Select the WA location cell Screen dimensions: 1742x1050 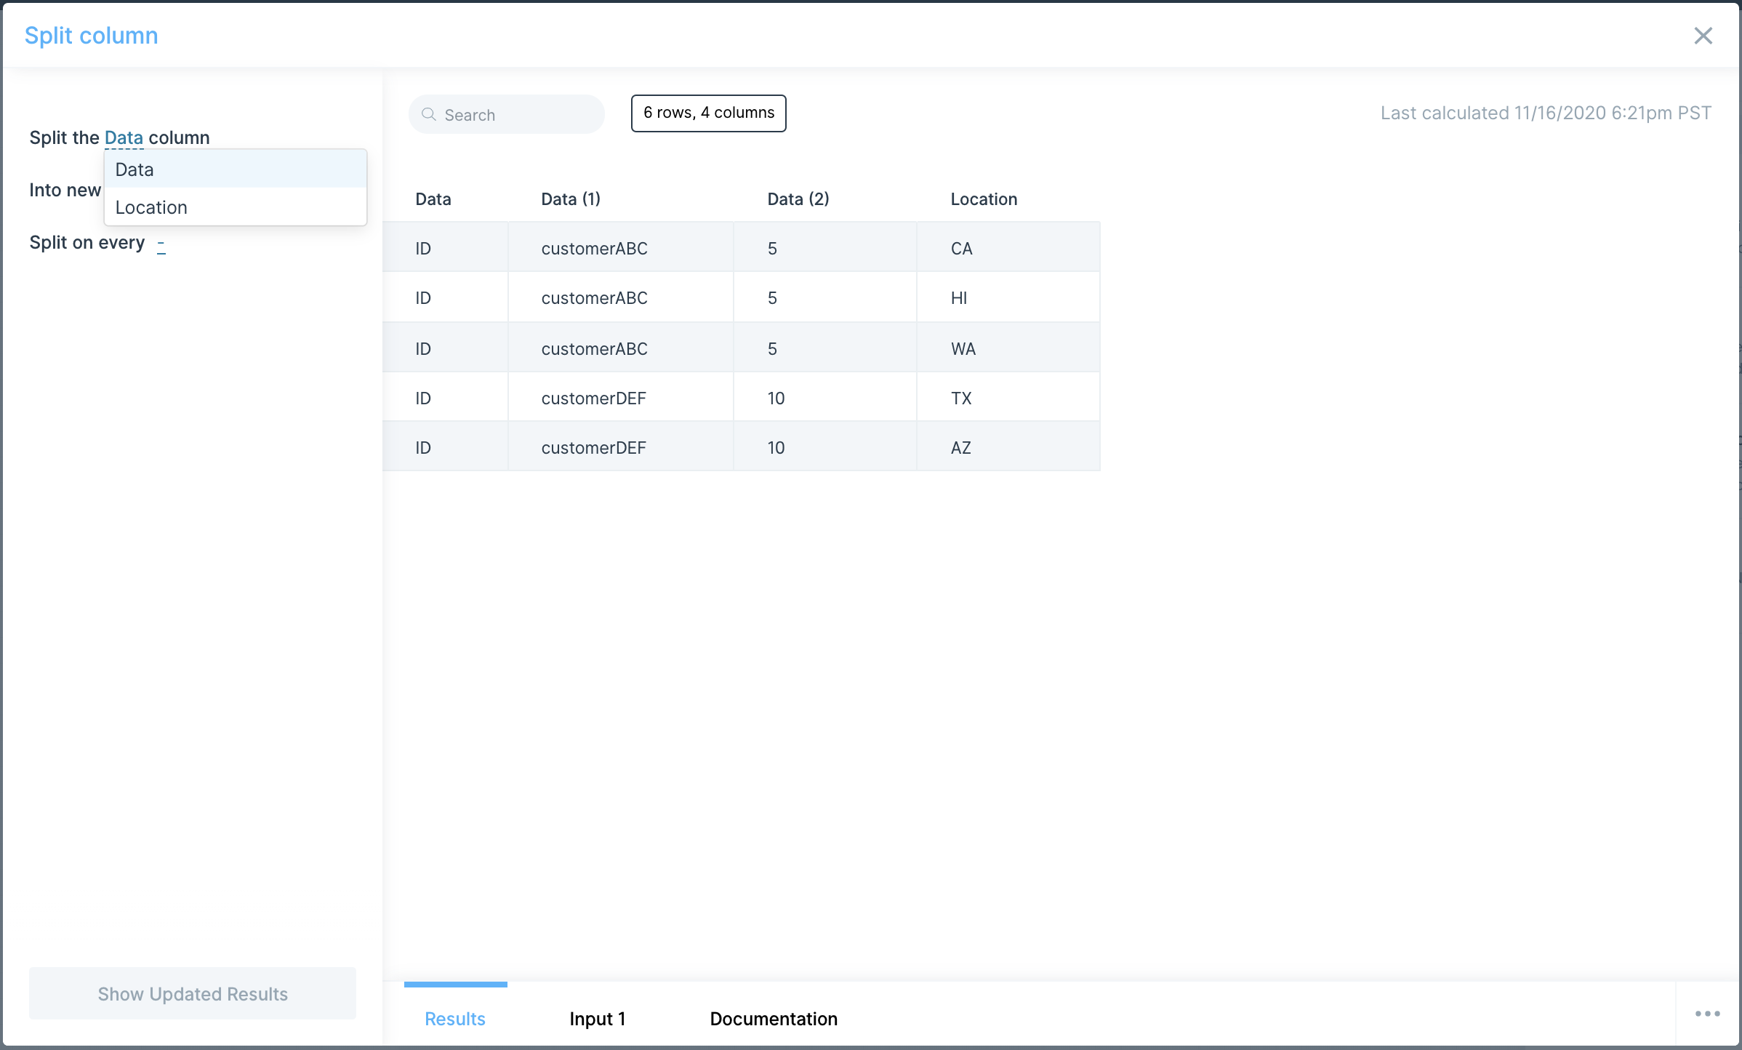1008,348
